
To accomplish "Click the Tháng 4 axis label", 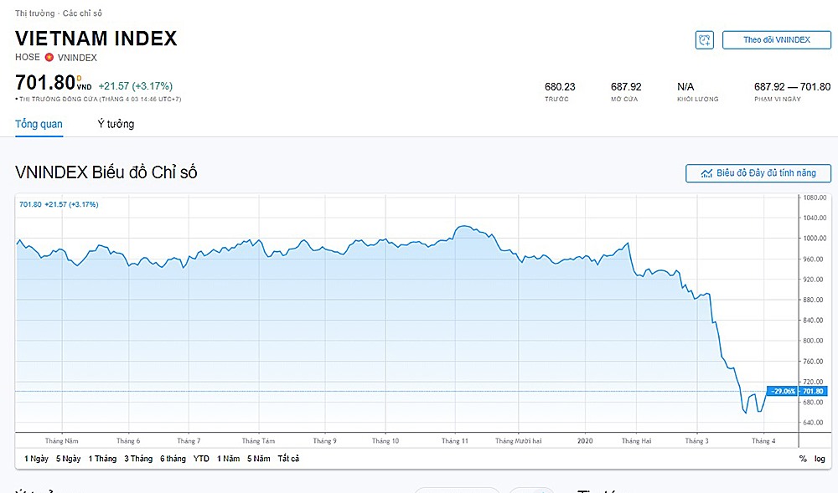I will coord(763,441).
